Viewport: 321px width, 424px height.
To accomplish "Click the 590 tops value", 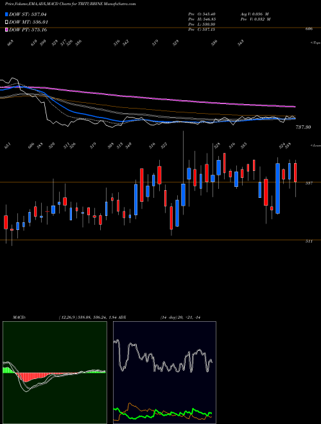I will (43, 43).
